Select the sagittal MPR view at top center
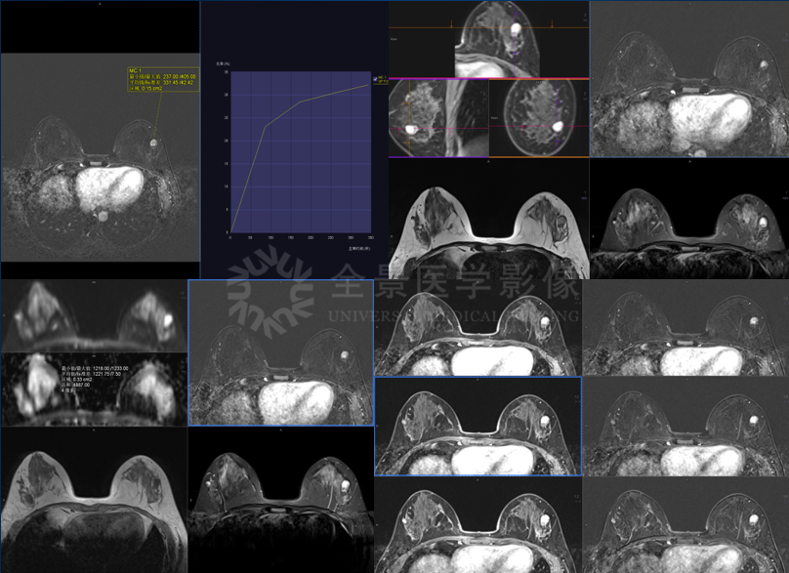 (497, 39)
